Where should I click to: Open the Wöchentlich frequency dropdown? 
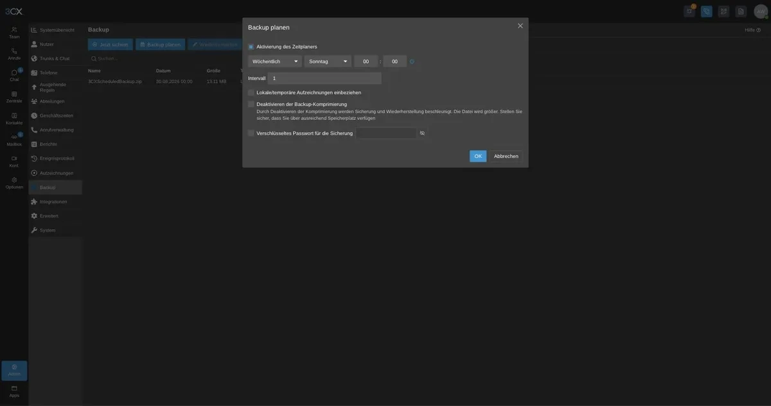275,62
